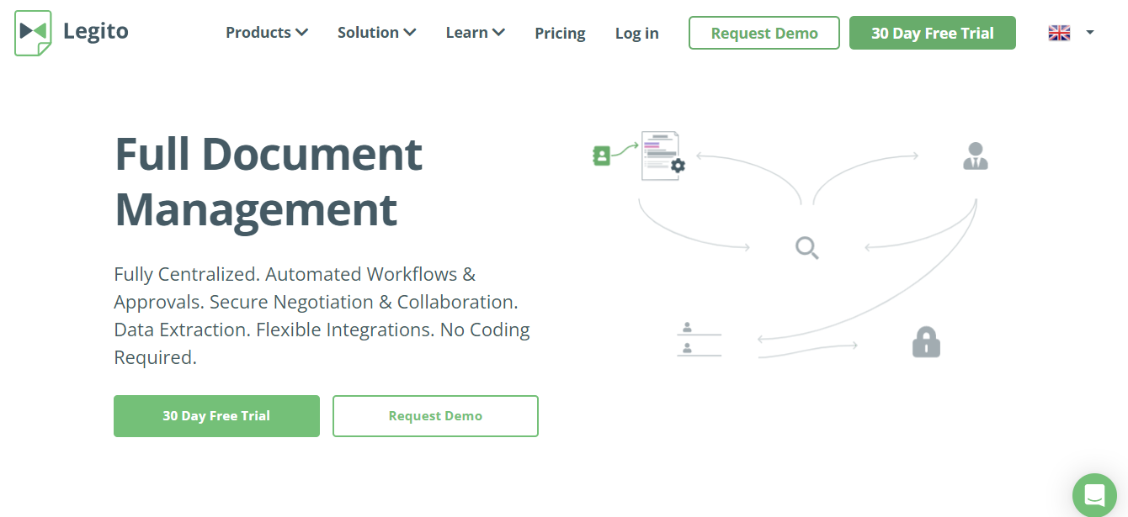The height and width of the screenshot is (517, 1128).
Task: Click the document with gear icon
Action: tap(662, 156)
